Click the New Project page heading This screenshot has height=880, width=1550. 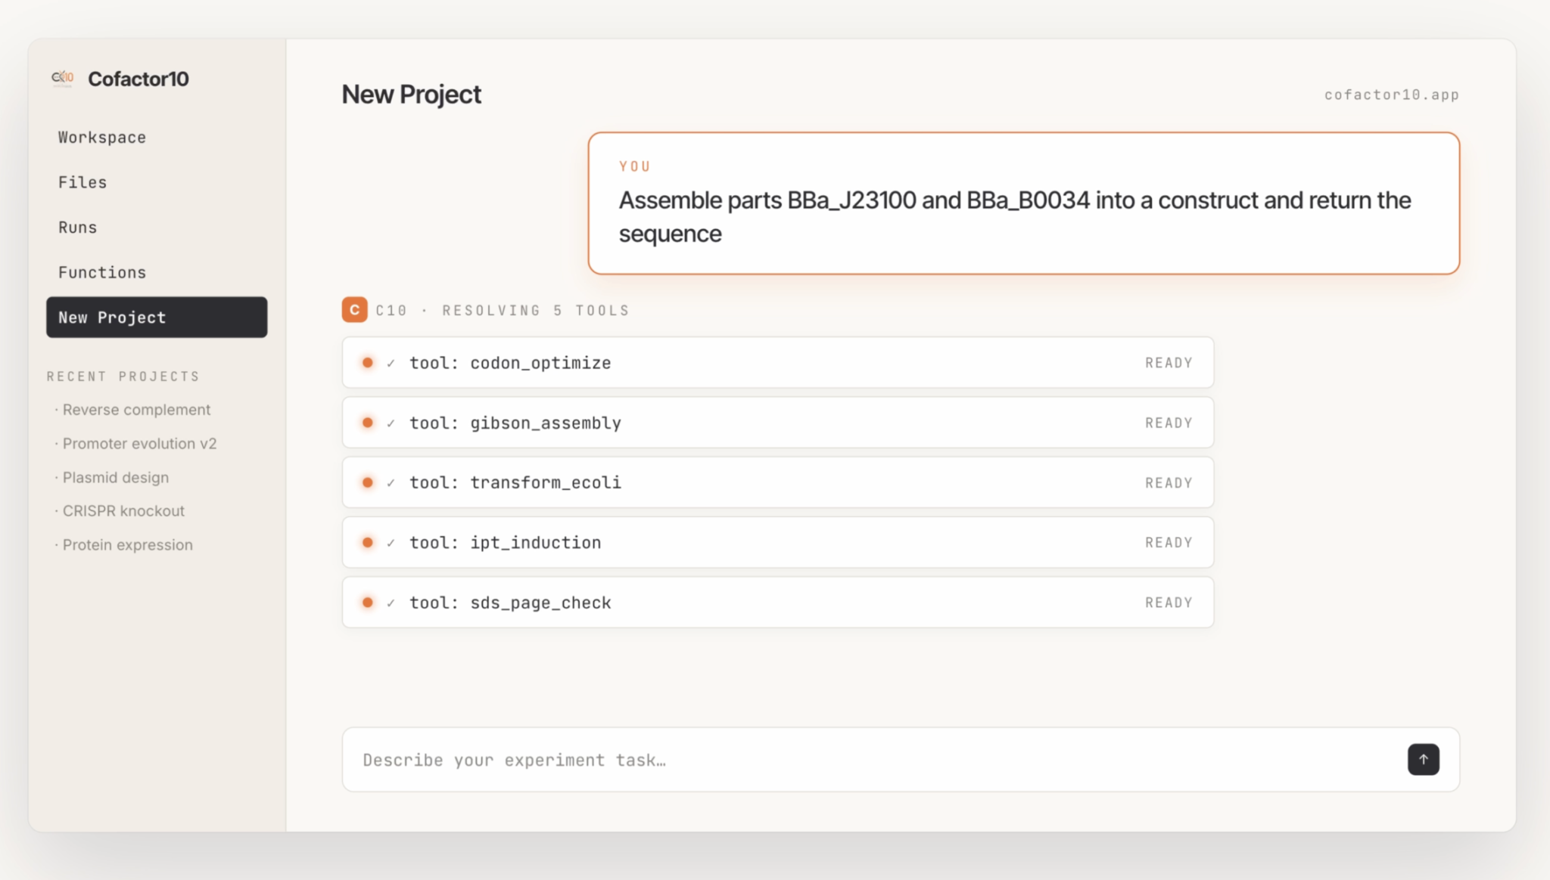[411, 95]
